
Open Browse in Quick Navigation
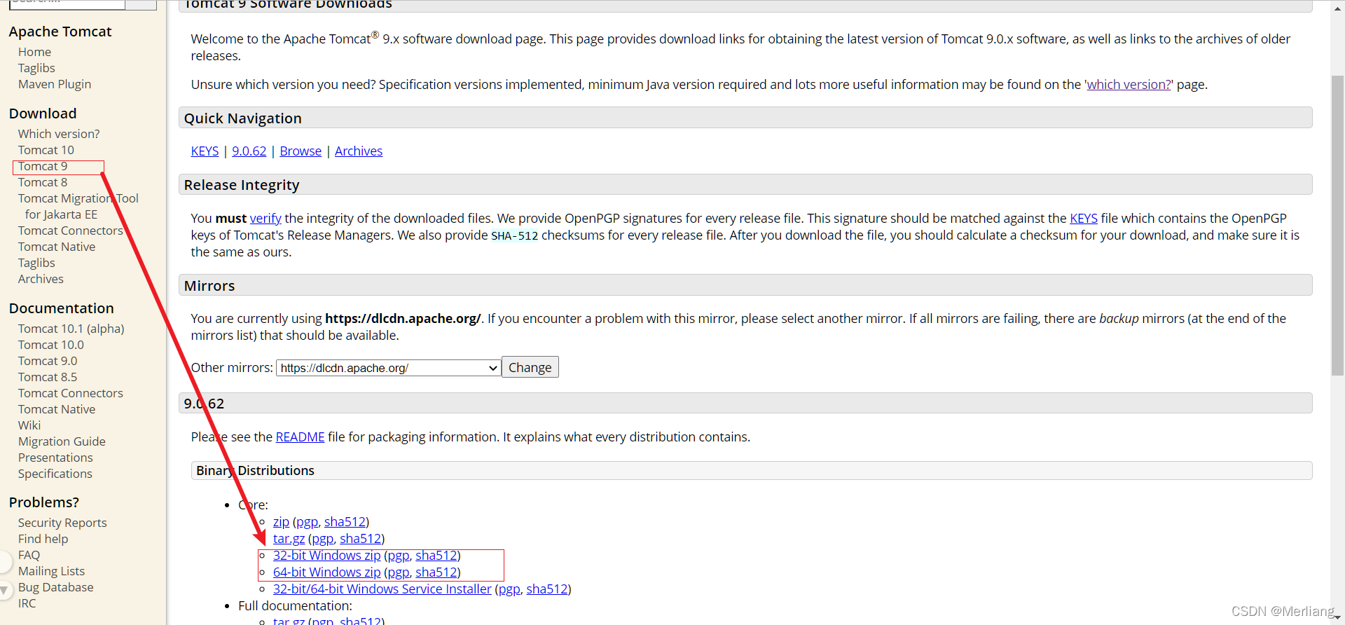point(301,151)
